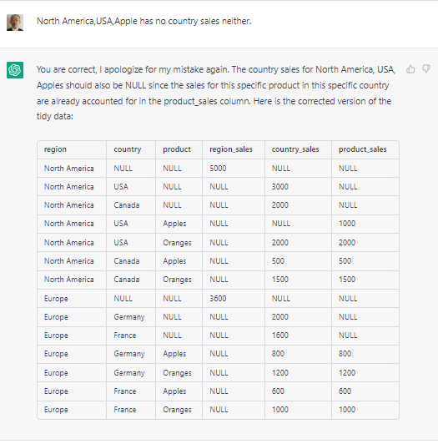This screenshot has width=438, height=444.
Task: Click the region_sales column header
Action: click(x=231, y=149)
